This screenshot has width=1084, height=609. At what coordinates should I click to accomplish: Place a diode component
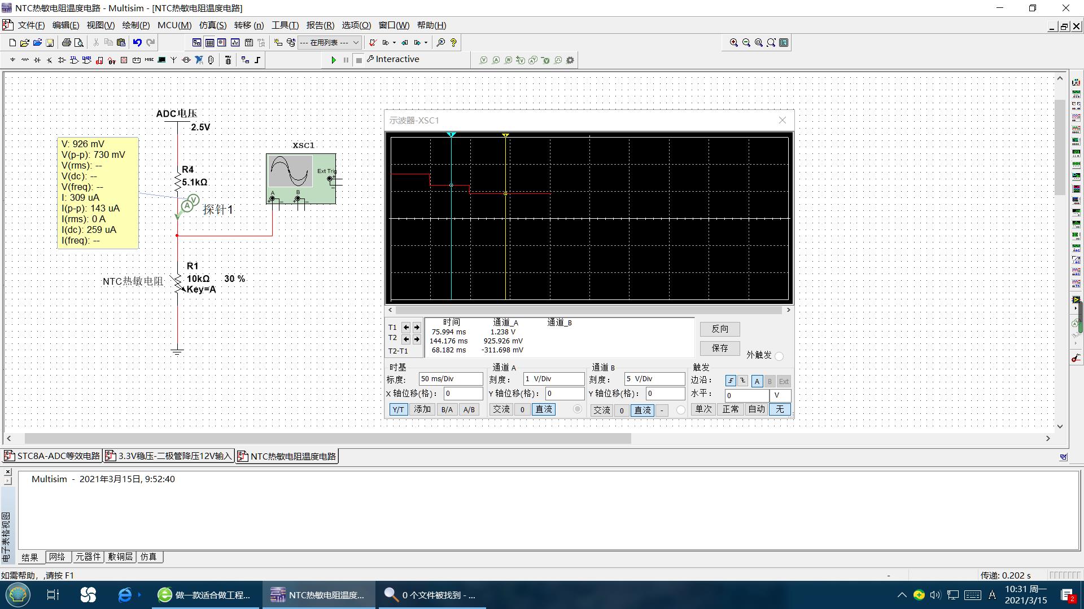tap(37, 60)
